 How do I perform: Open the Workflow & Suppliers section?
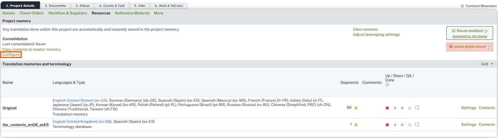[67, 13]
